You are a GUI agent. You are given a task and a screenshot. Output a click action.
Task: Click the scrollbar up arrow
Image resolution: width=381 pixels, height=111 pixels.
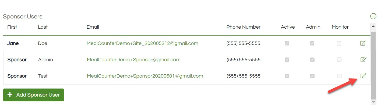click(x=373, y=26)
